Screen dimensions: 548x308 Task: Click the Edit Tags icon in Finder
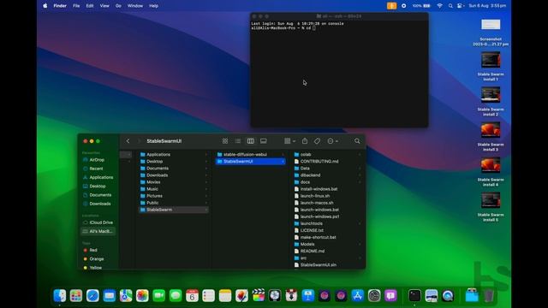(317, 141)
